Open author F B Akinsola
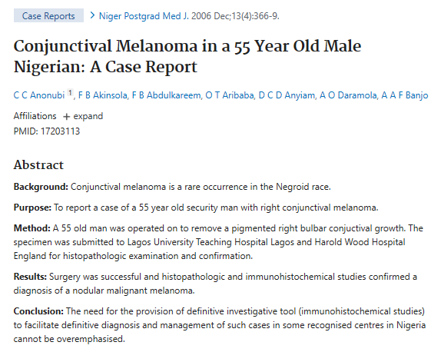 point(103,95)
